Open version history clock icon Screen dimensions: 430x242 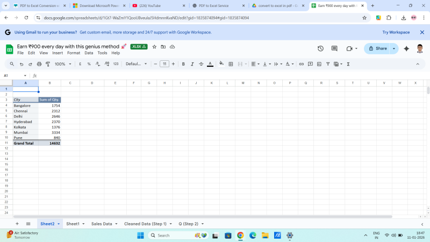320,48
